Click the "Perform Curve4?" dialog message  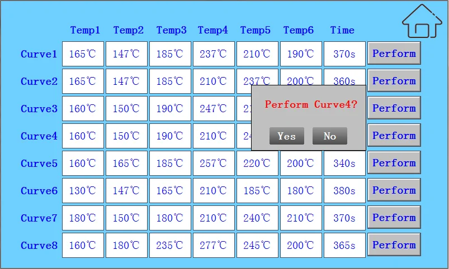[311, 104]
